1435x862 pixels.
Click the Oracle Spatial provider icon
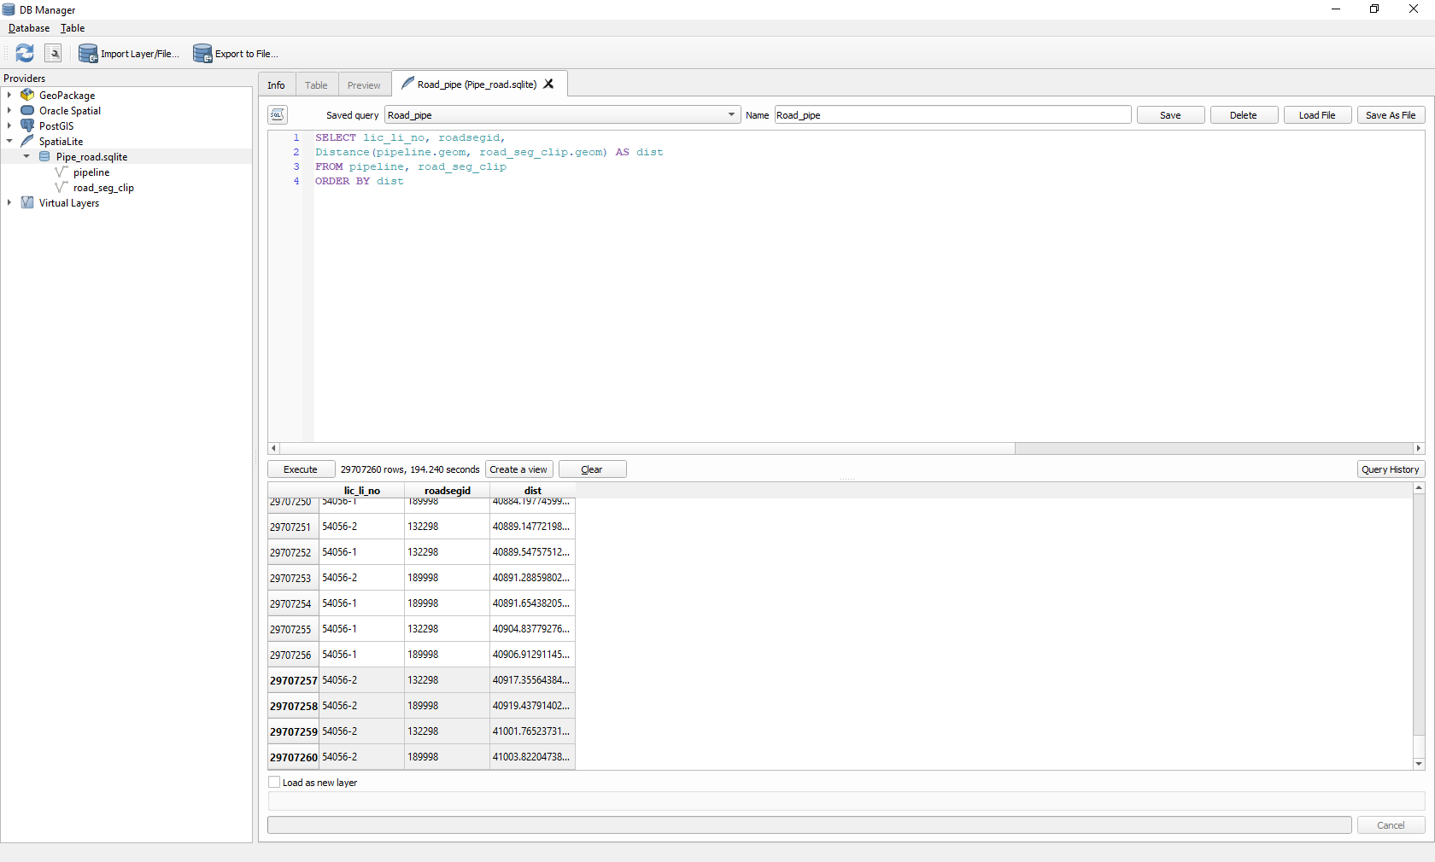coord(27,110)
